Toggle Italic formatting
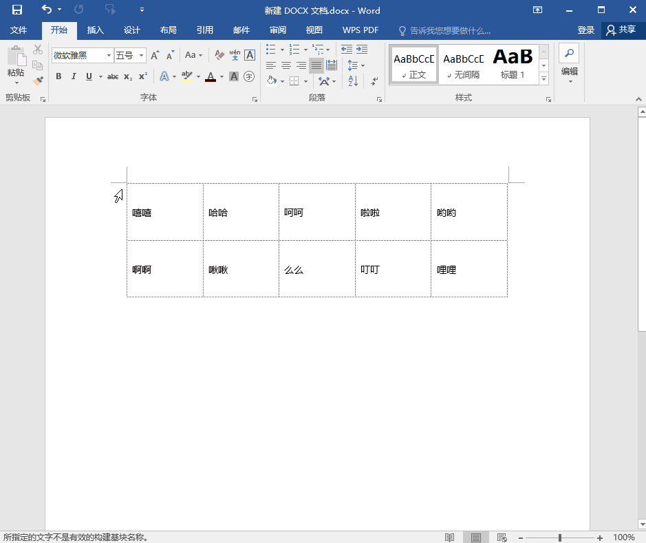The width and height of the screenshot is (646, 543). point(74,76)
